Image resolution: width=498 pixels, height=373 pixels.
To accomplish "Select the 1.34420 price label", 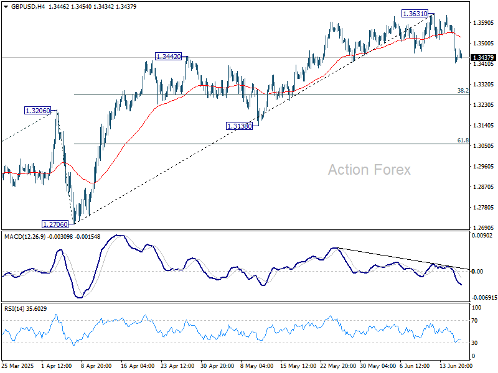I will click(x=168, y=57).
